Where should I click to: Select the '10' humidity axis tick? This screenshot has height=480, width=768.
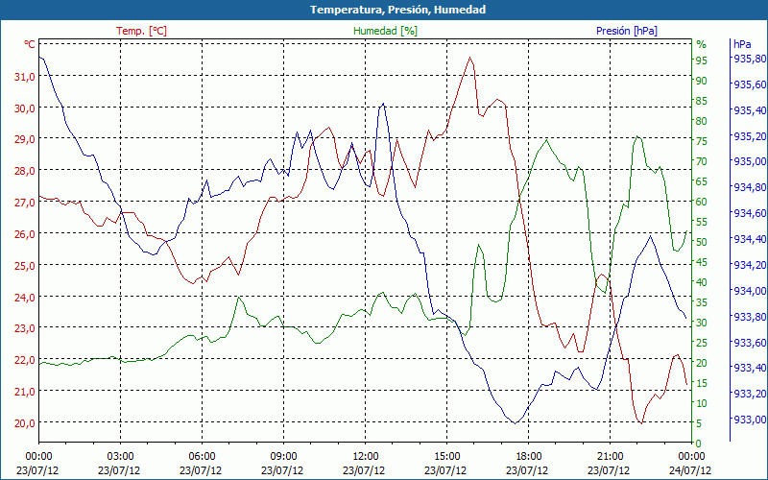pos(702,403)
